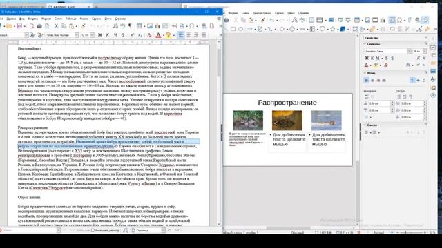Open Таблица menu in Writer
The height and width of the screenshot is (248, 442).
pos(71,19)
